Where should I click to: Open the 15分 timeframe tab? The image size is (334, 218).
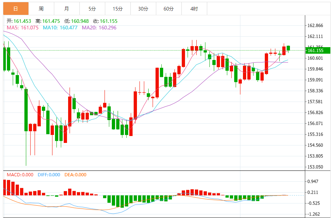pos(118,9)
